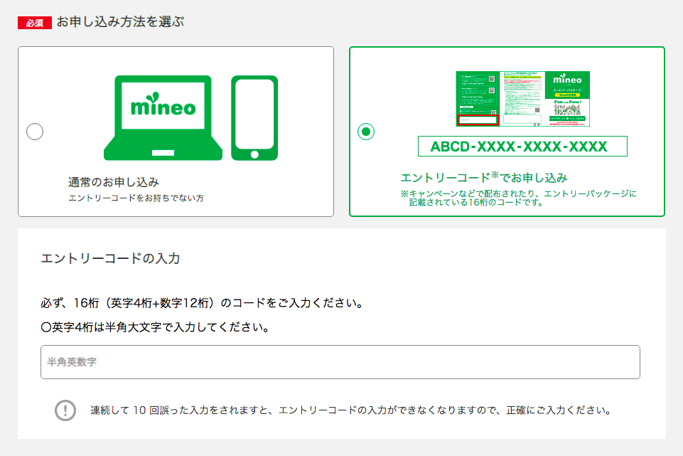The width and height of the screenshot is (683, 456).
Task: Select the 通常のお申し込み radio button
Action: coord(35,132)
